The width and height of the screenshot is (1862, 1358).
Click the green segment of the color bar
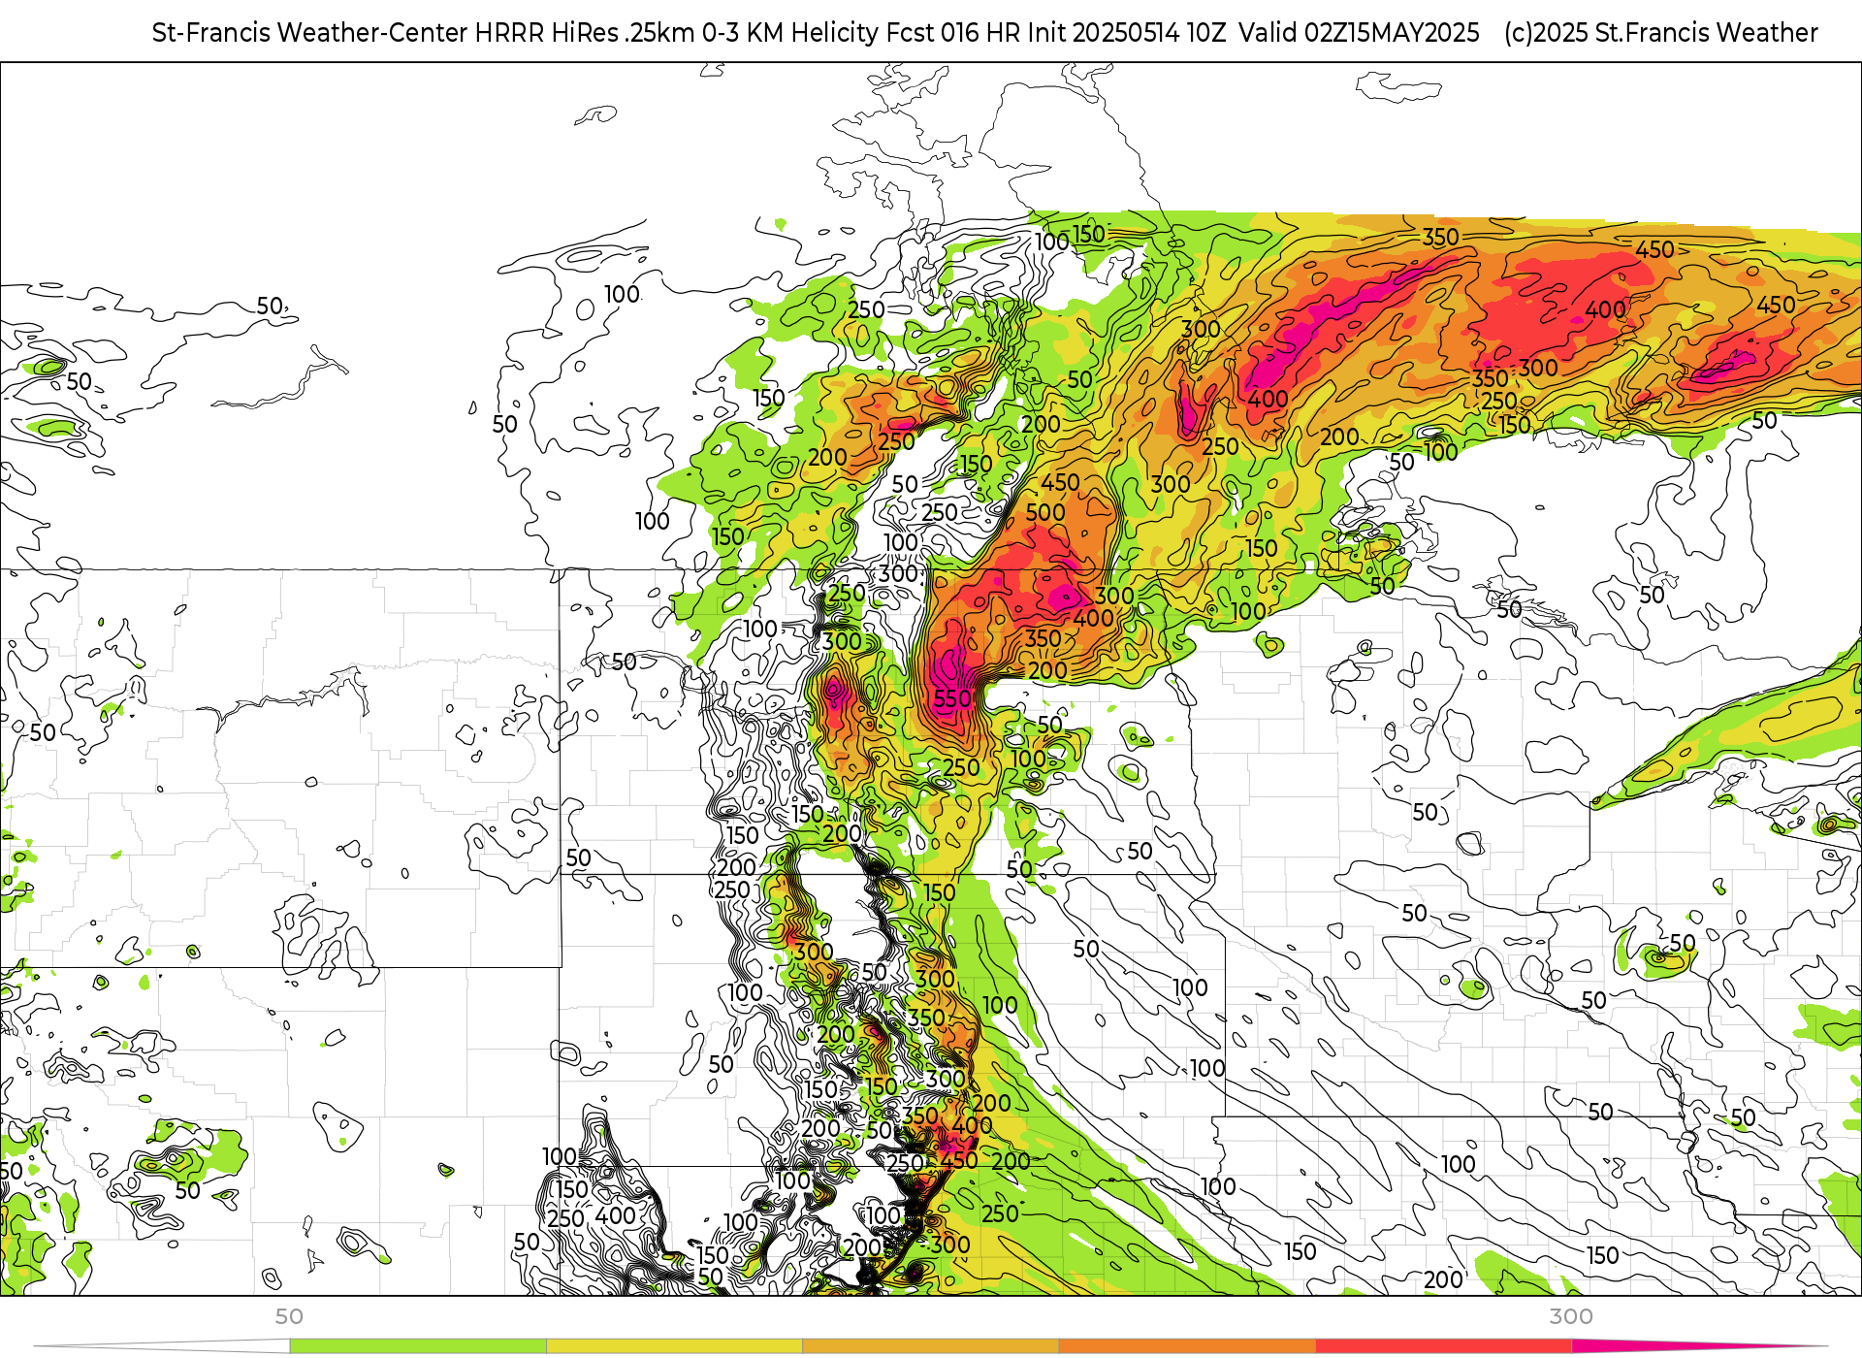click(418, 1346)
